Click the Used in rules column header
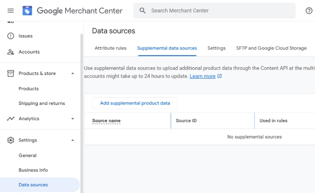 point(274,121)
